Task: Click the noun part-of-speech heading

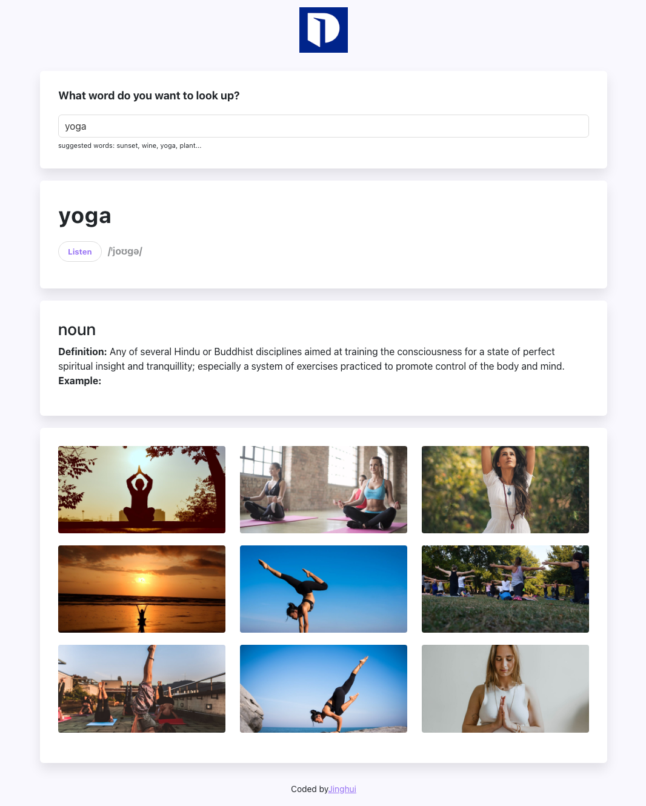Action: tap(77, 330)
